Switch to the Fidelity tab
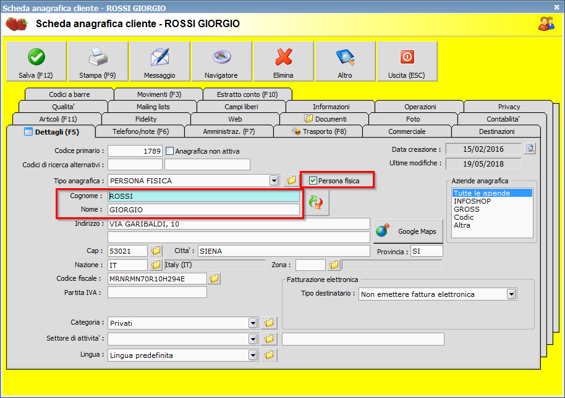The width and height of the screenshot is (565, 398). (x=146, y=118)
